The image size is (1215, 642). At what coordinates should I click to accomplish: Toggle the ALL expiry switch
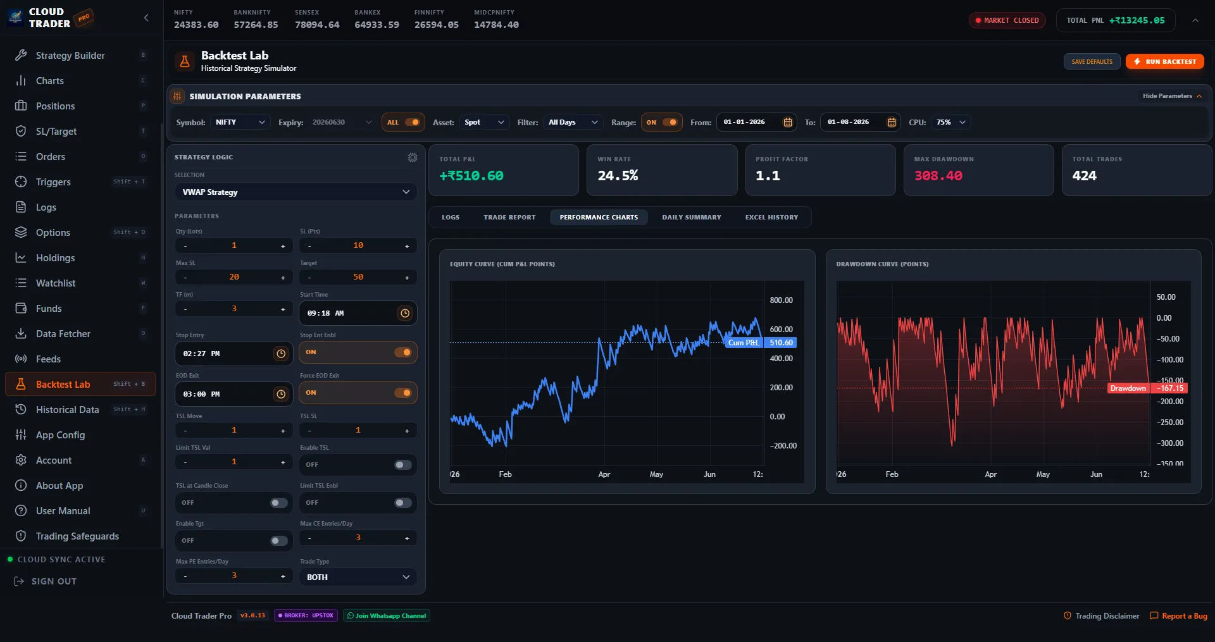[x=412, y=122]
